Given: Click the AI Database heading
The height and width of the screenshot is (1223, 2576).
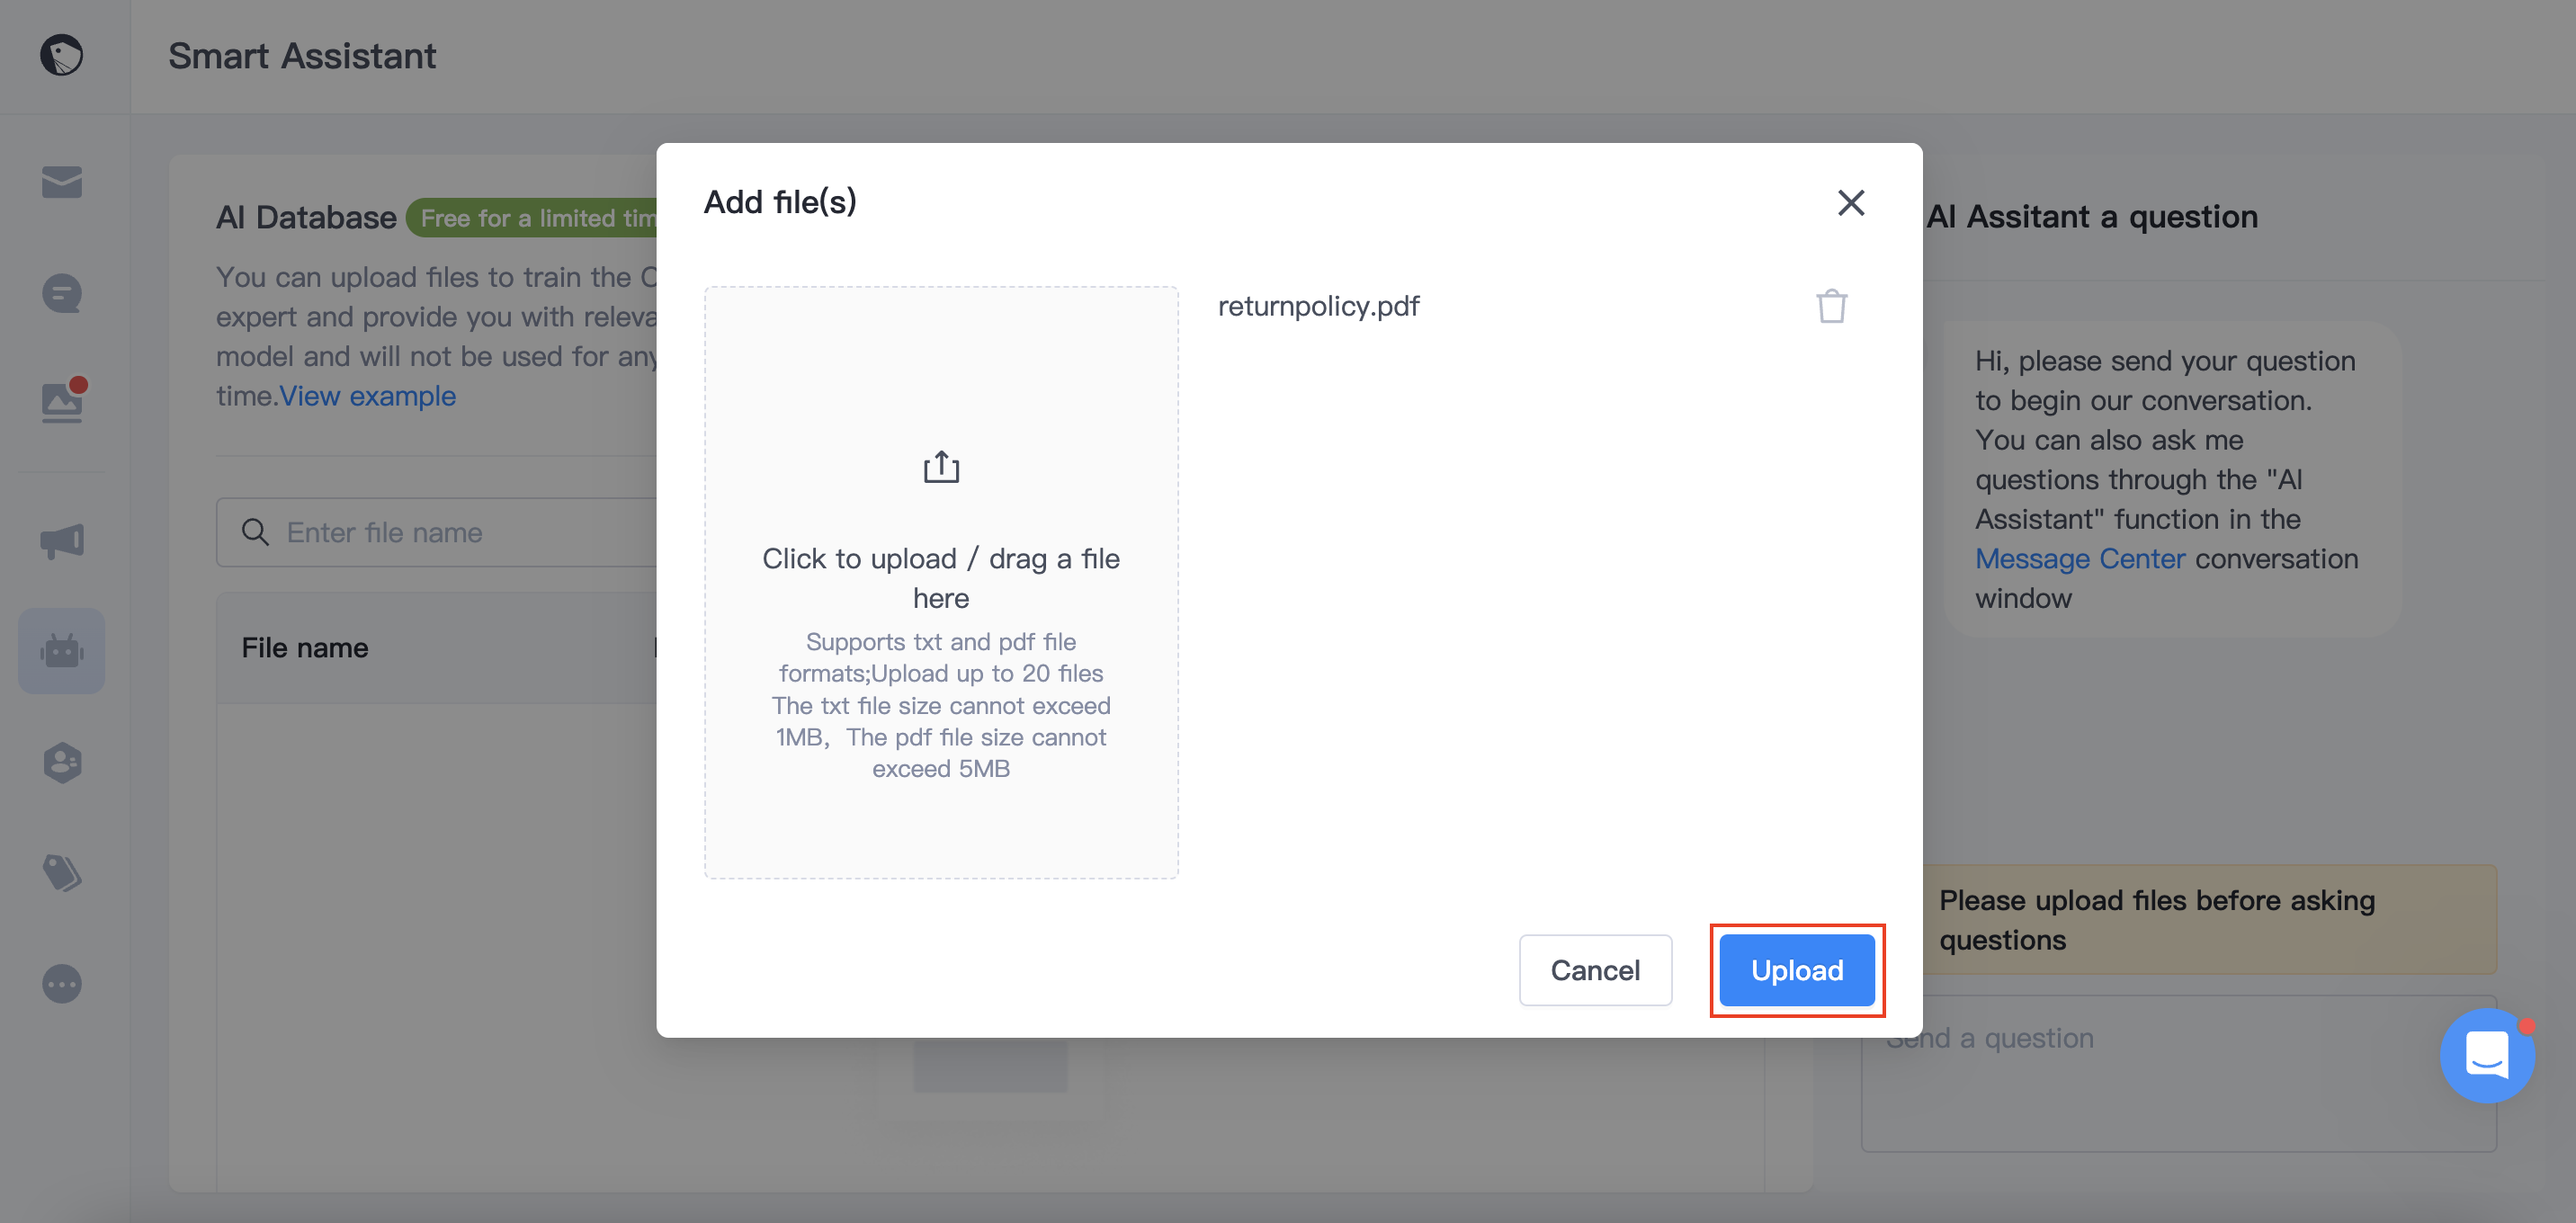Looking at the screenshot, I should (x=306, y=218).
